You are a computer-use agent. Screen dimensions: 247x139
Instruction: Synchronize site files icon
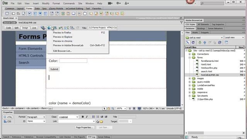[220, 42]
